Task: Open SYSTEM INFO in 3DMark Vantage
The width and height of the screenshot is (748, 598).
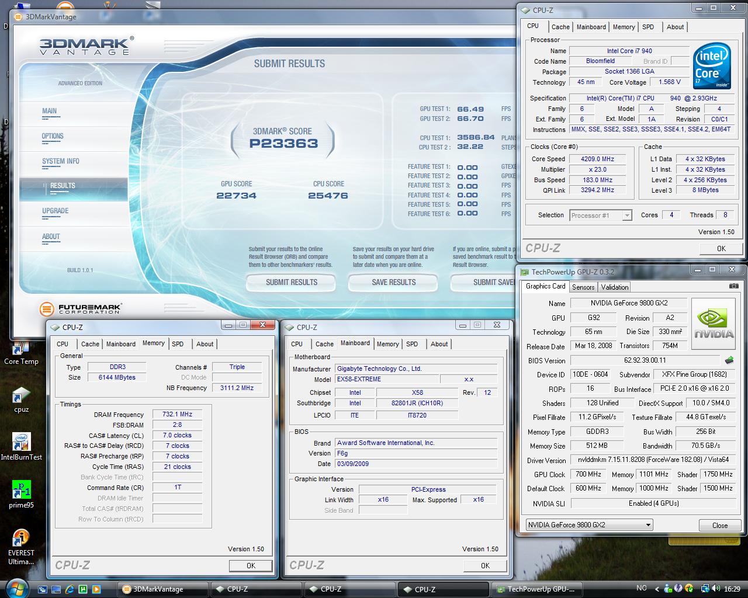Action: coord(61,161)
